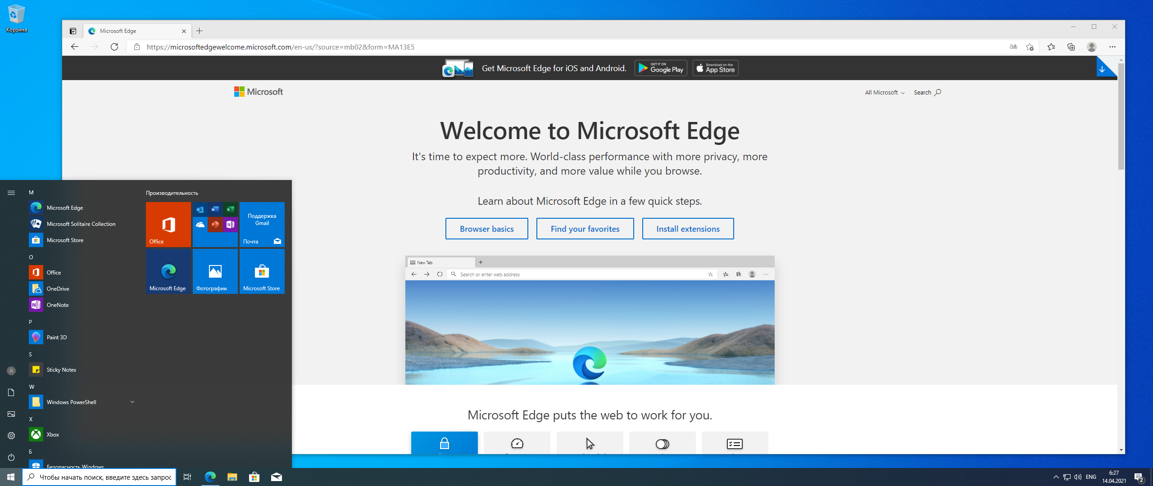1153x486 pixels.
Task: Open Microsoft Solitaire Collection in Start list
Action: click(x=81, y=224)
